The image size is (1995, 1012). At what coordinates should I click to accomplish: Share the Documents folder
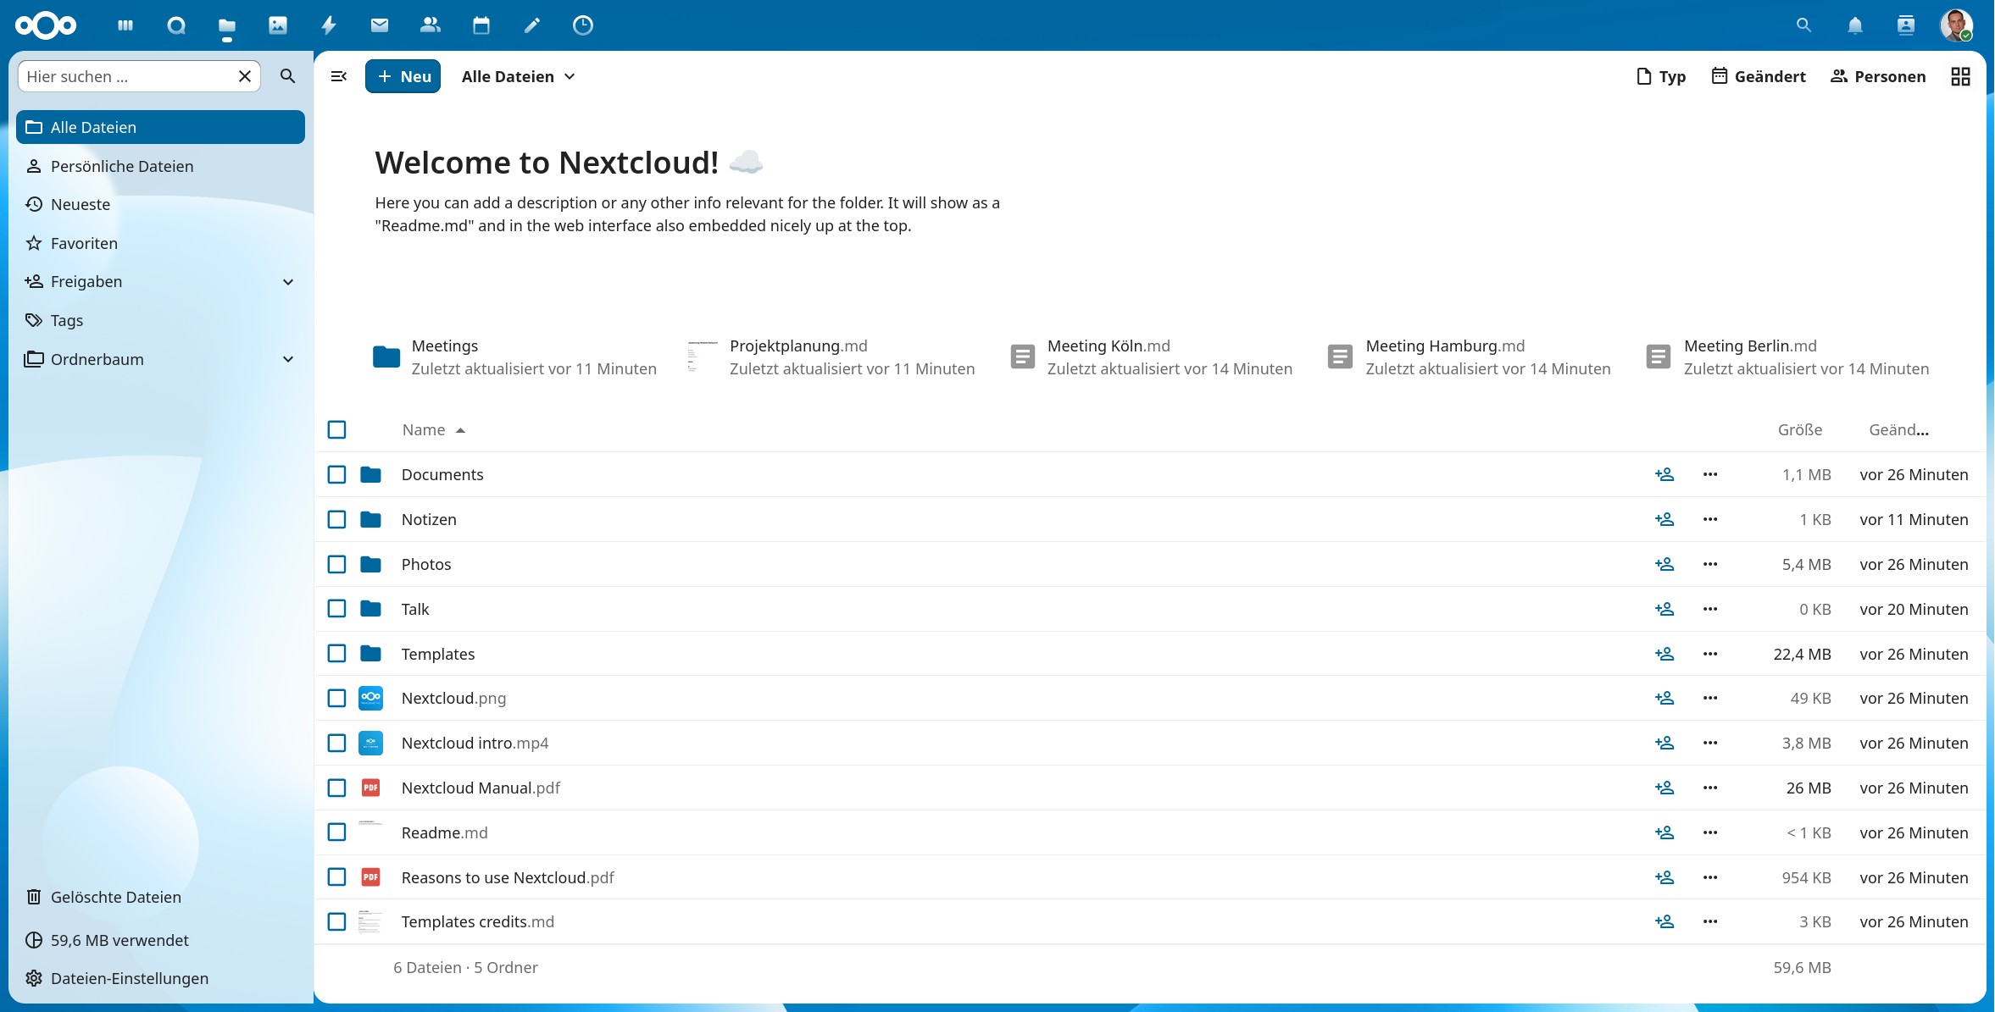pyautogui.click(x=1664, y=474)
